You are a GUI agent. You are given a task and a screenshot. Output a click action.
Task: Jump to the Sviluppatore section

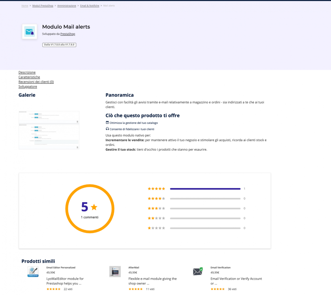click(28, 87)
